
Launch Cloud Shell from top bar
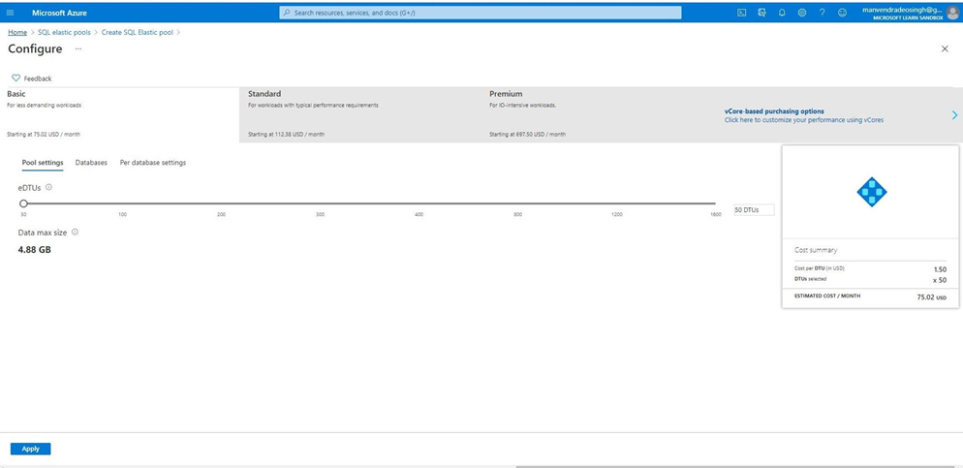click(x=741, y=13)
